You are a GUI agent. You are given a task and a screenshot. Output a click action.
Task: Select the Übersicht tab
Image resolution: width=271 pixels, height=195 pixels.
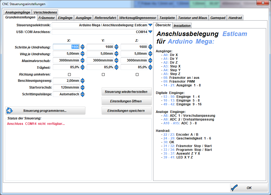163,25
